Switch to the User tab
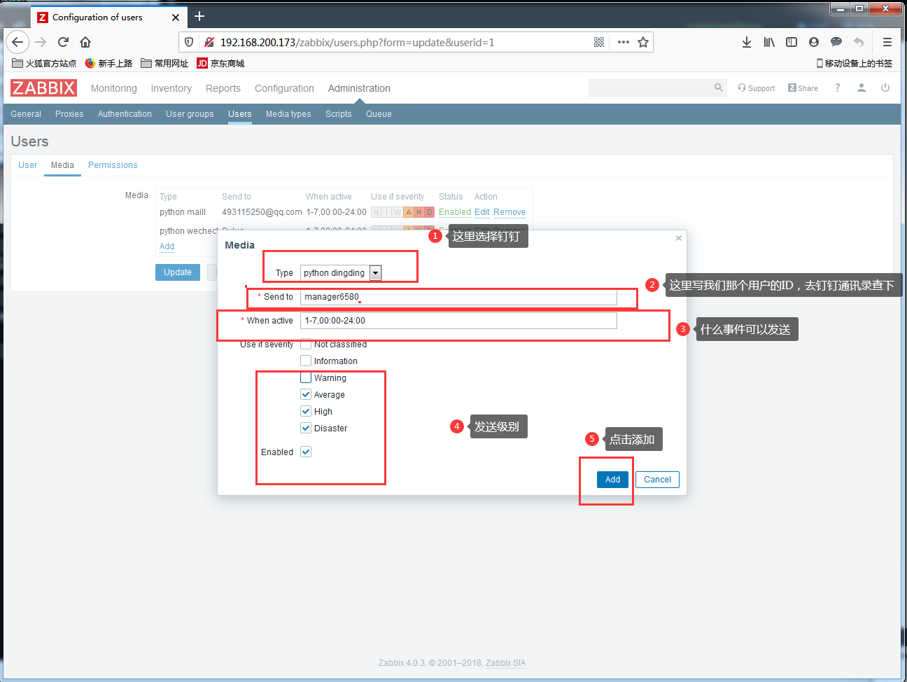907x682 pixels. click(x=27, y=165)
